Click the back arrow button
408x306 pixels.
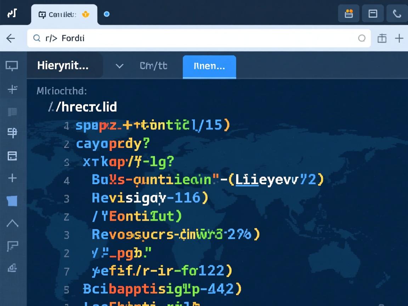click(11, 38)
